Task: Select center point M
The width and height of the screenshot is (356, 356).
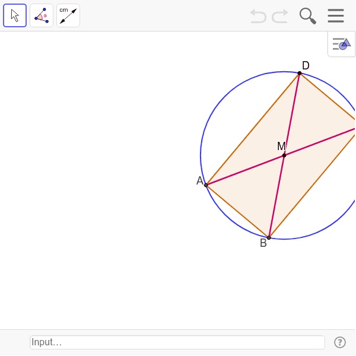Action: click(284, 155)
